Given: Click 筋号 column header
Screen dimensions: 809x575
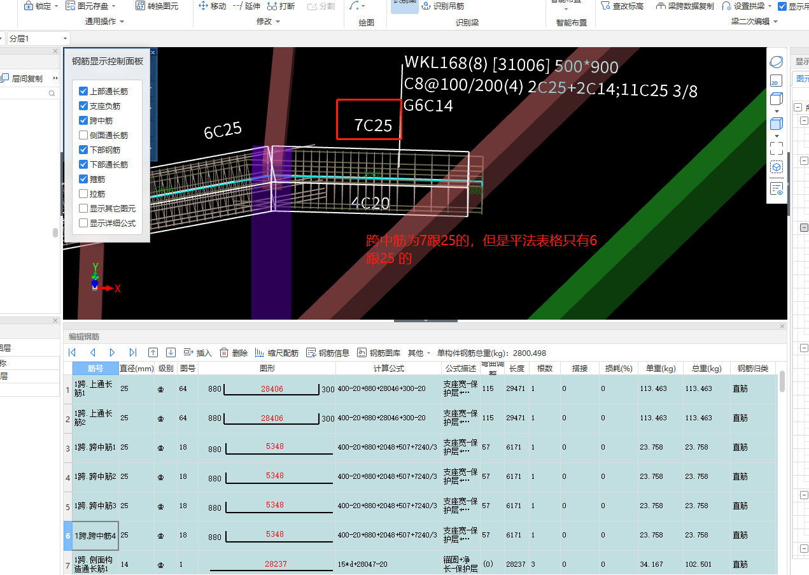Looking at the screenshot, I should click(95, 368).
